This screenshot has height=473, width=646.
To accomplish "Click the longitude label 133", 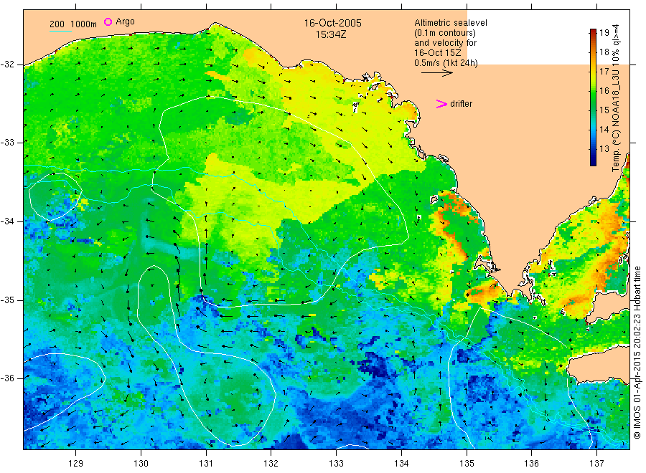I will (x=336, y=464).
